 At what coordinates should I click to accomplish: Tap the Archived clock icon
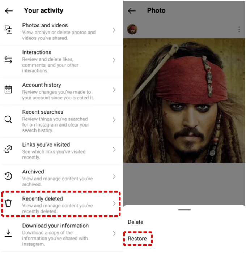(x=8, y=176)
